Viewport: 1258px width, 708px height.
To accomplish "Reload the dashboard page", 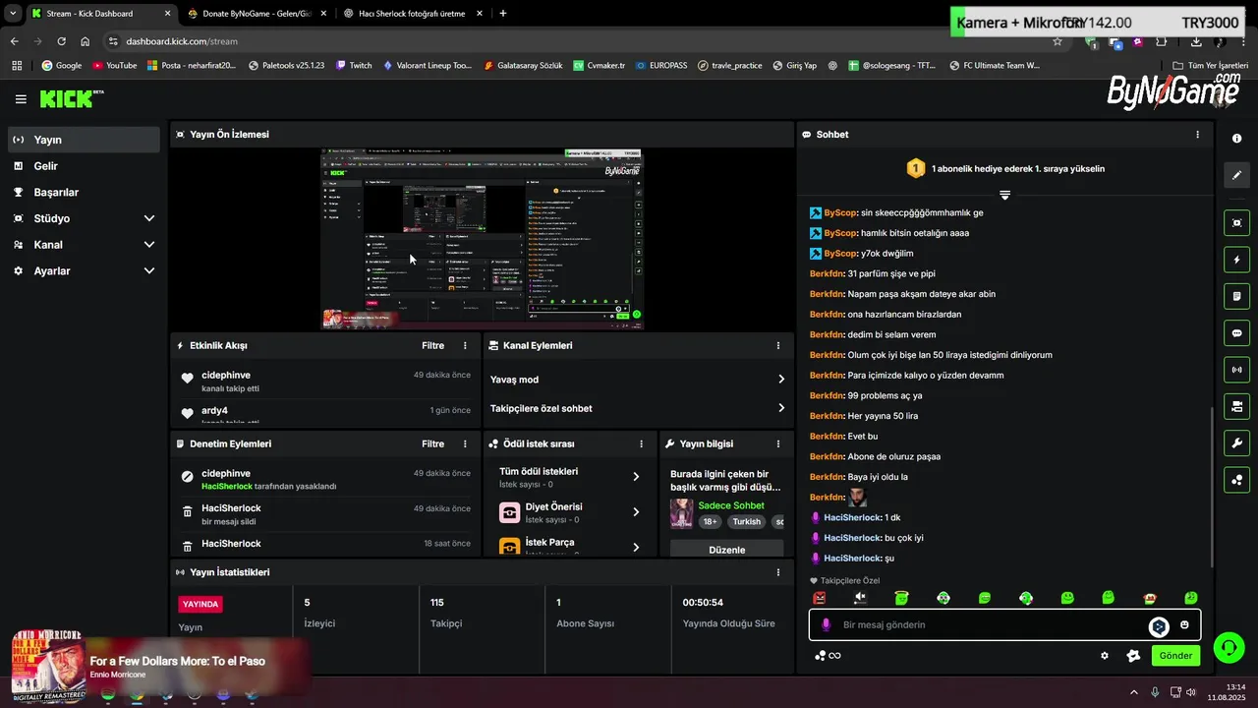I will click(61, 41).
